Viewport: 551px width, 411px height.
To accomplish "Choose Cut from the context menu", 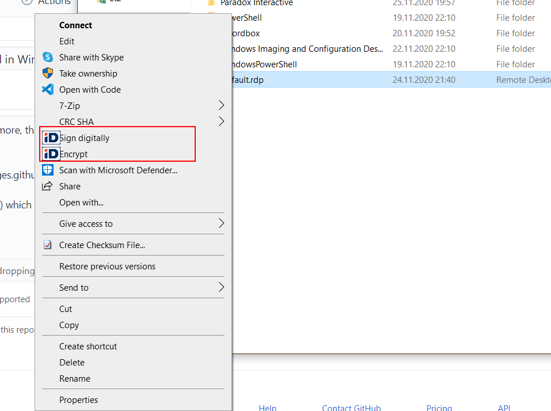I will point(65,309).
